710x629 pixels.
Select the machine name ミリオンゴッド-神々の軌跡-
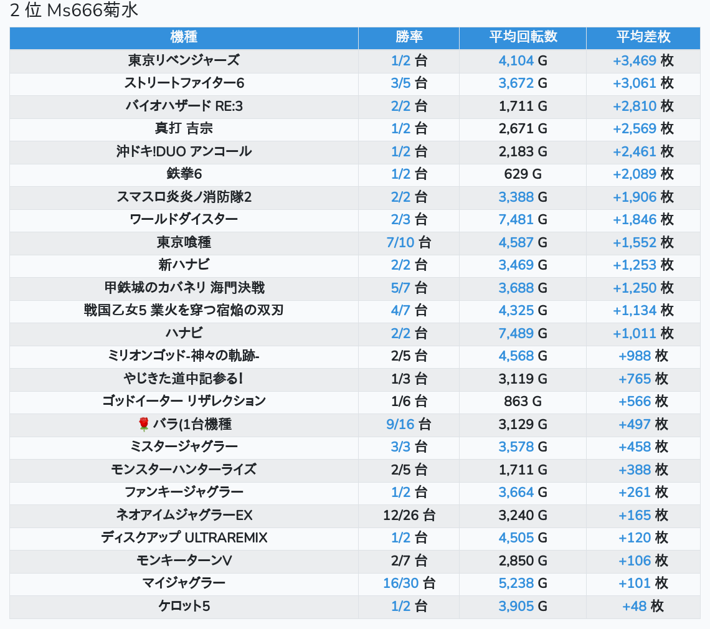tap(184, 356)
